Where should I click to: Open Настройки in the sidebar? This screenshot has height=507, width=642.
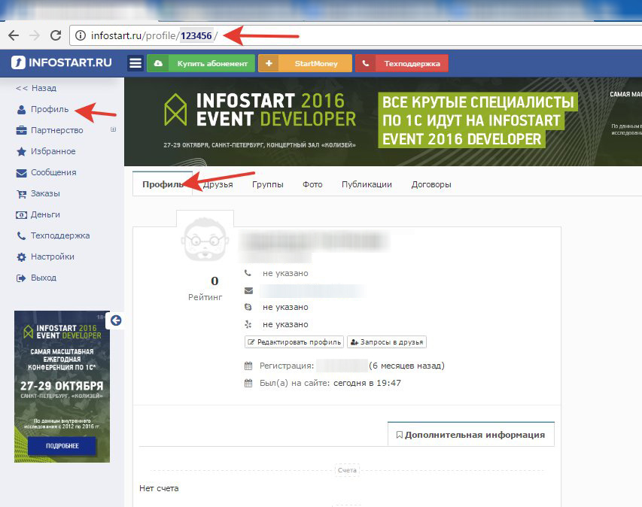(53, 257)
